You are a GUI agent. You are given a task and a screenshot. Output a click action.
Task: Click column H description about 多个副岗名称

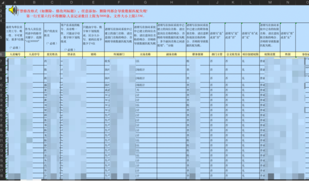tap(171, 37)
